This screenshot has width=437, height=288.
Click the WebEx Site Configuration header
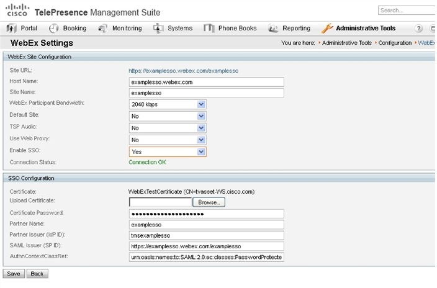[39, 57]
